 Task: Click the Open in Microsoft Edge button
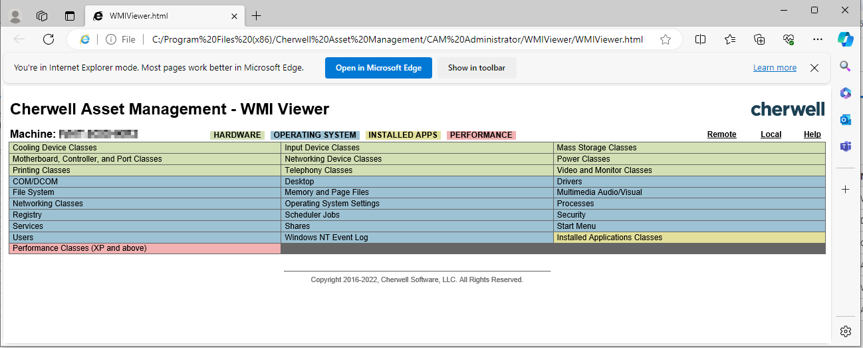pyautogui.click(x=378, y=68)
